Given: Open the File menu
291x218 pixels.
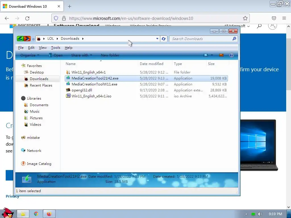Looking at the screenshot, I should tap(21, 48).
